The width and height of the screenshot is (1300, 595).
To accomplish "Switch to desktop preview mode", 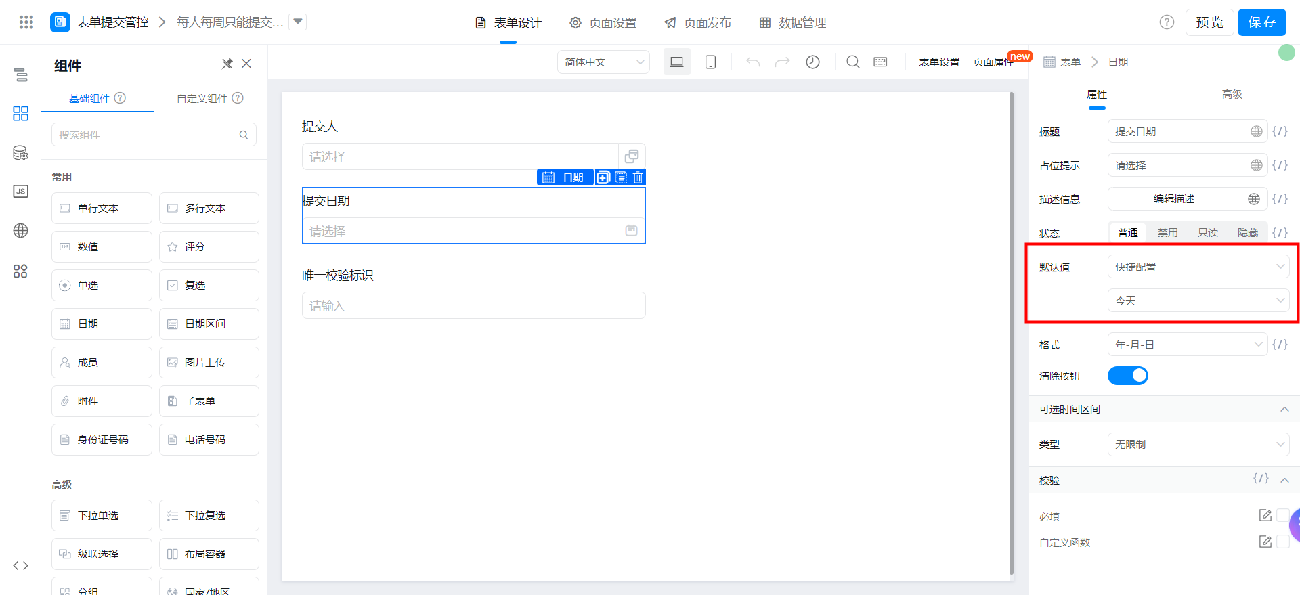I will click(x=676, y=62).
